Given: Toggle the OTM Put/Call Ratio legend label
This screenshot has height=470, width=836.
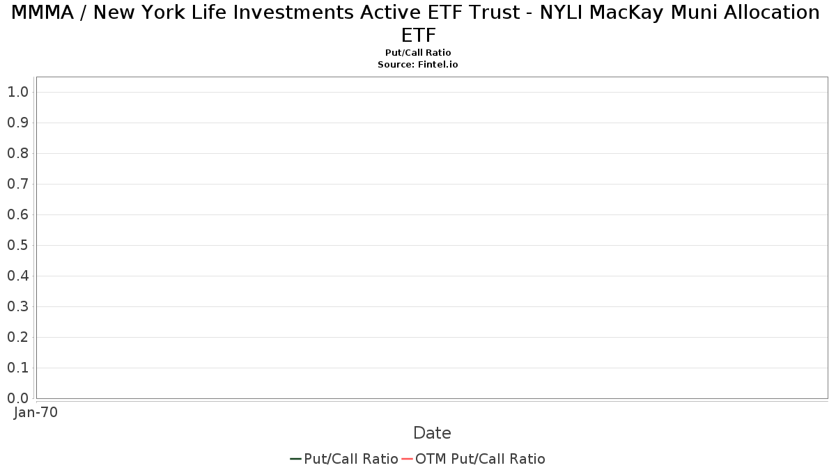Looking at the screenshot, I should [x=480, y=459].
